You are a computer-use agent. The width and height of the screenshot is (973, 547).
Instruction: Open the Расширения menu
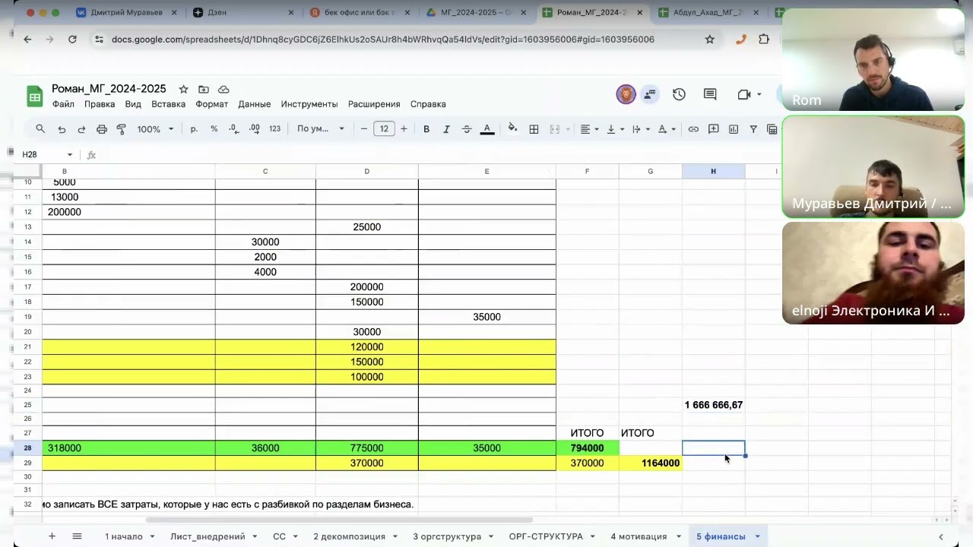(374, 104)
